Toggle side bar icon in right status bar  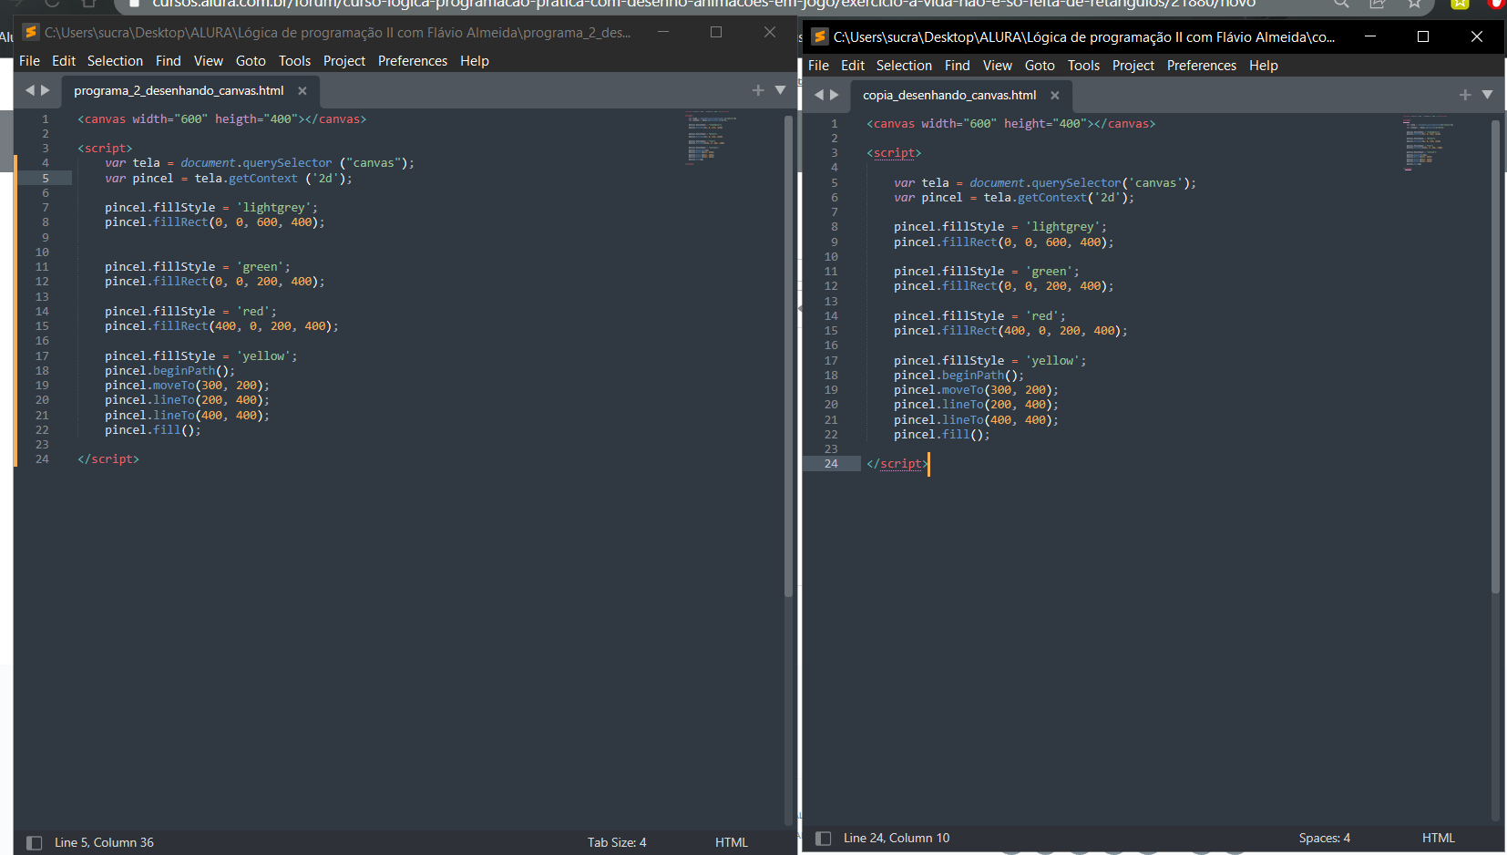pyautogui.click(x=824, y=839)
